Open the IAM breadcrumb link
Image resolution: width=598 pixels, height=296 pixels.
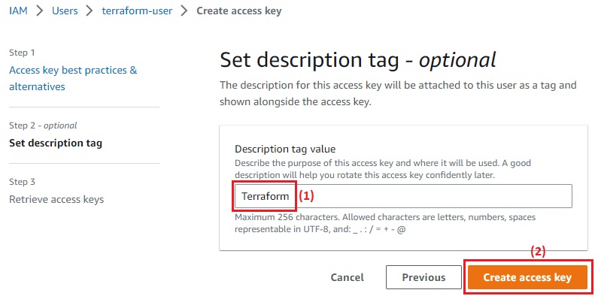[18, 11]
